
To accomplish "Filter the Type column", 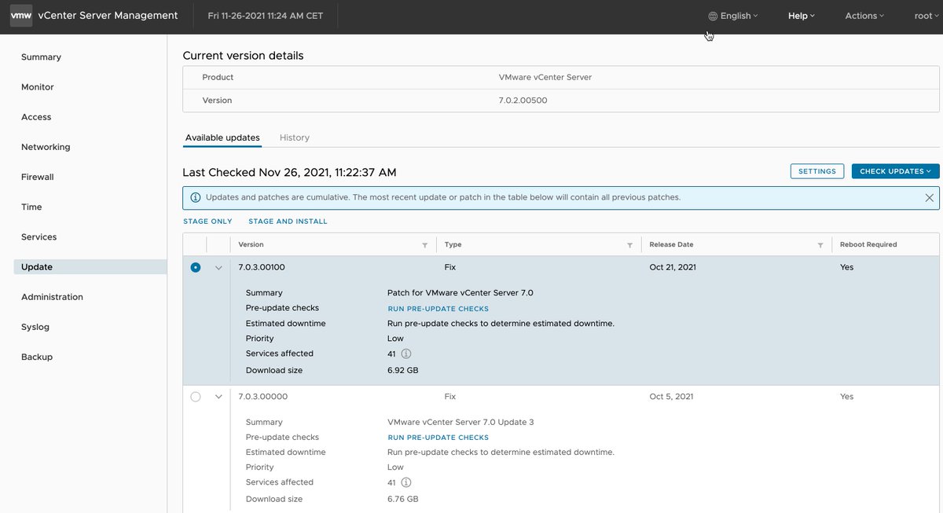I will coord(629,245).
